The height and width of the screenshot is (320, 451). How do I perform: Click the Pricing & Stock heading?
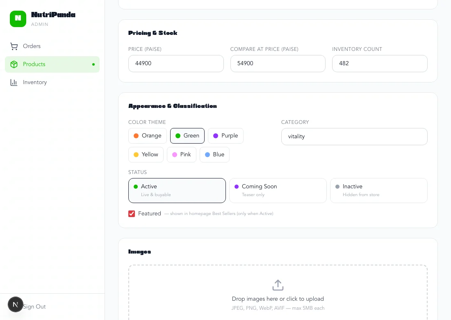[x=153, y=33]
